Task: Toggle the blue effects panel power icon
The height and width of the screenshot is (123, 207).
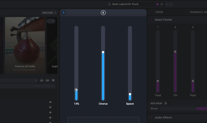Action: click(63, 13)
